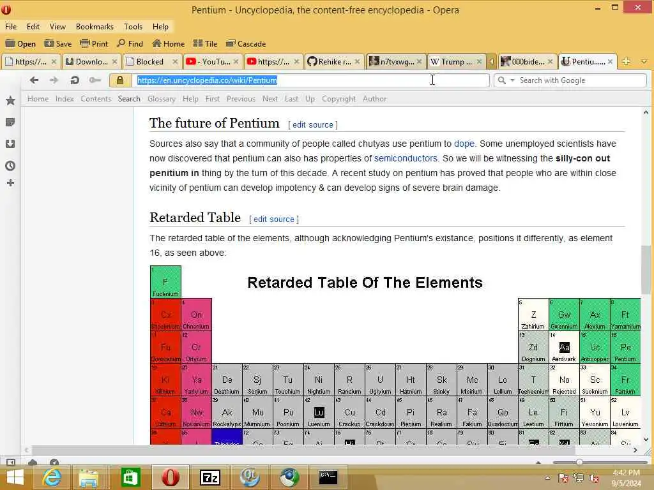Reload the page with the refresh icon
Viewport: 654px width, 490px height.
pyautogui.click(x=75, y=80)
